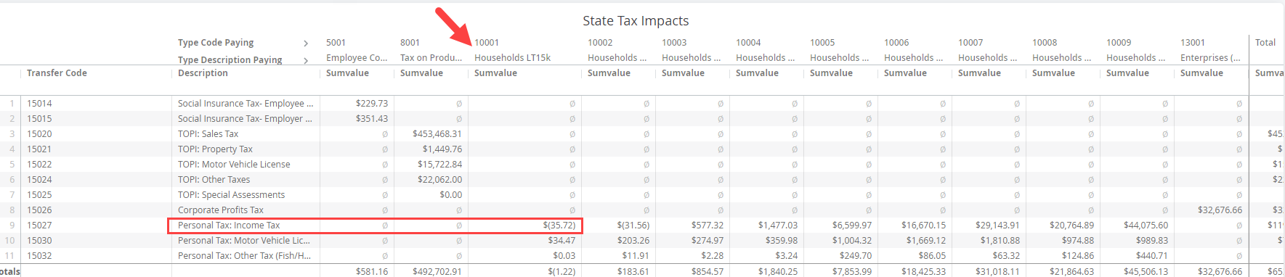The height and width of the screenshot is (277, 1285).
Task: Click transfer code 15014 row
Action: pos(39,104)
